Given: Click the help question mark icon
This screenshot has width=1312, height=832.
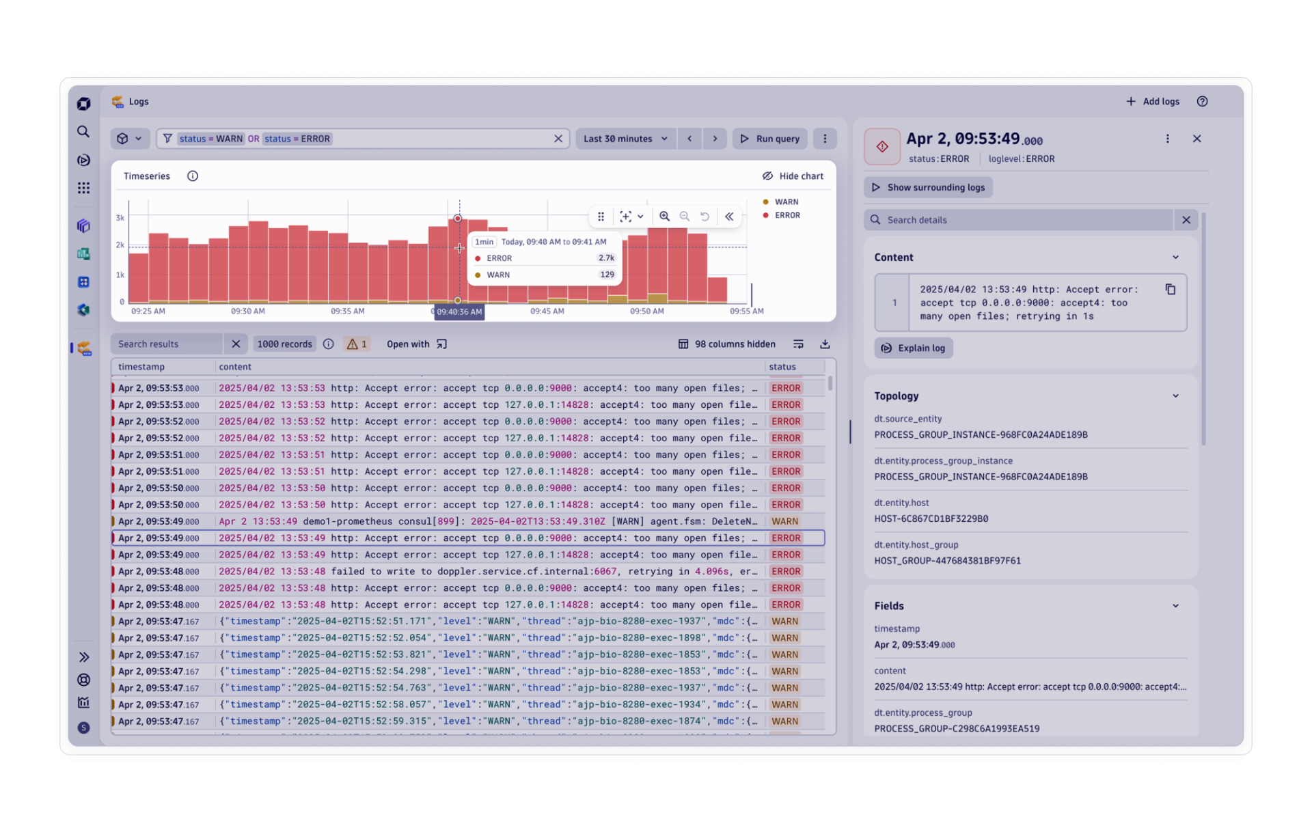Looking at the screenshot, I should pyautogui.click(x=1202, y=102).
